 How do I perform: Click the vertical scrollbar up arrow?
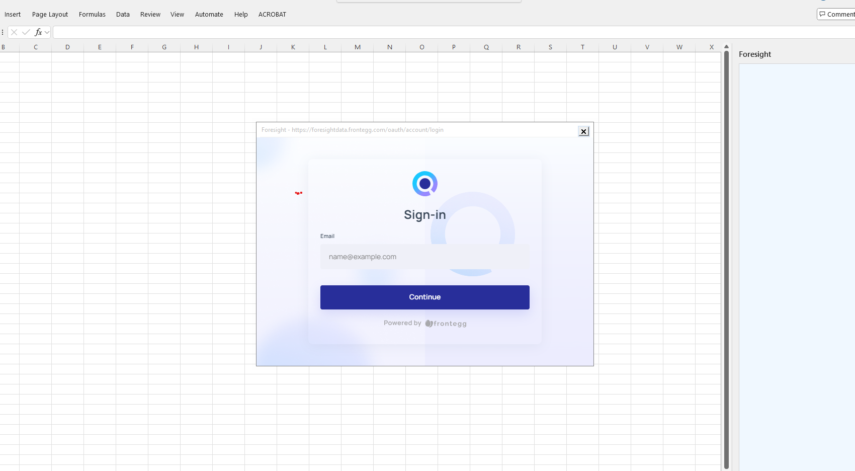click(726, 46)
